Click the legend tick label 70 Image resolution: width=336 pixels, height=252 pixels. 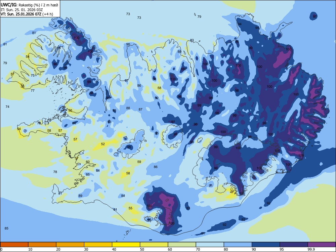point(198,249)
